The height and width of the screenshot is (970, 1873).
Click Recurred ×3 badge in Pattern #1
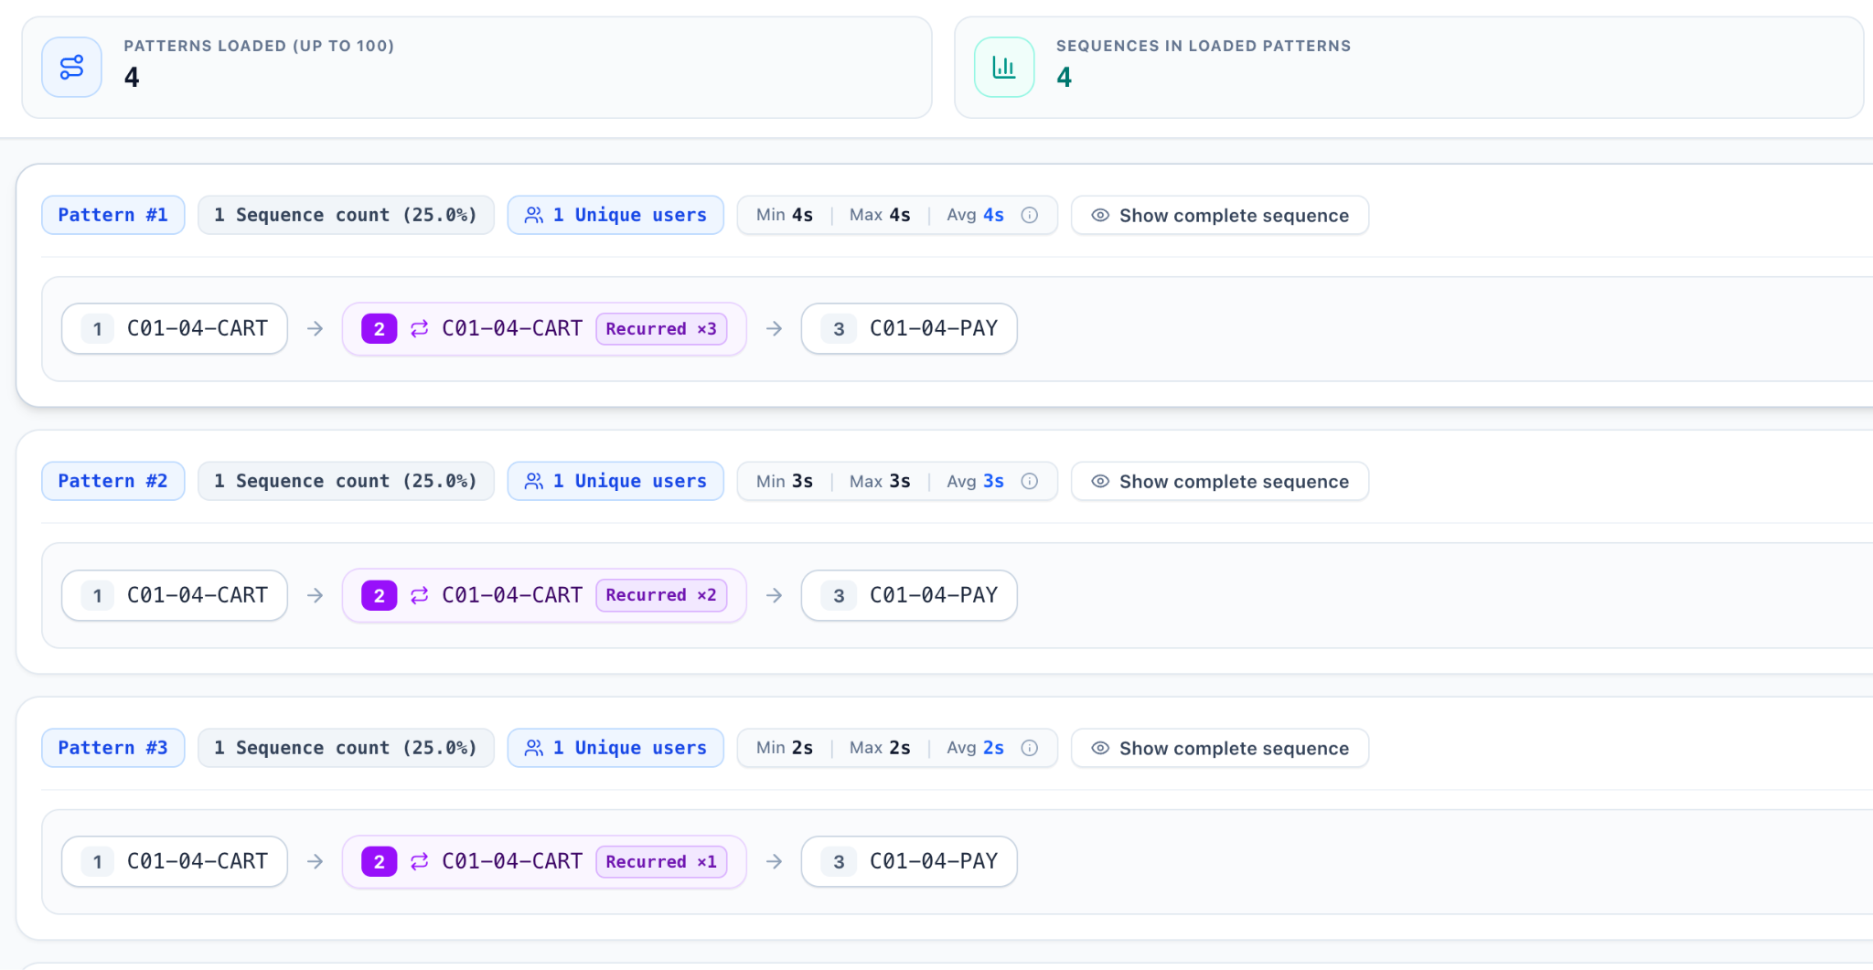pos(661,328)
